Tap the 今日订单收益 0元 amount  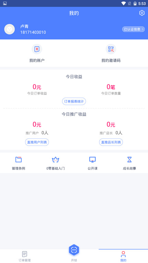click(x=37, y=87)
